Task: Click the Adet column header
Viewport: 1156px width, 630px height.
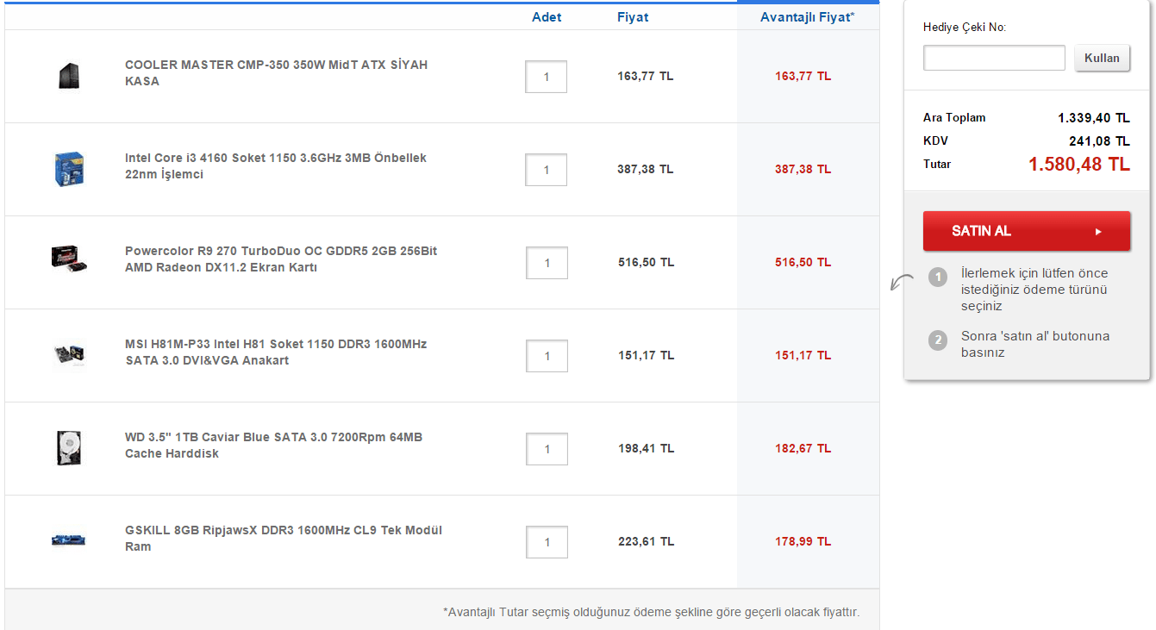Action: click(x=547, y=16)
